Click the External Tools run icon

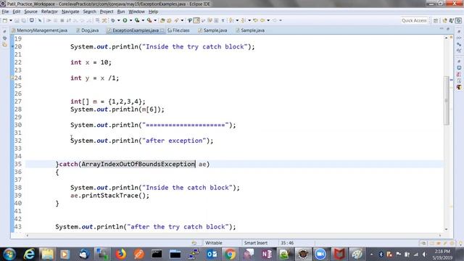[149, 20]
